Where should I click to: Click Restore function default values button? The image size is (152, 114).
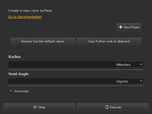(x=43, y=41)
